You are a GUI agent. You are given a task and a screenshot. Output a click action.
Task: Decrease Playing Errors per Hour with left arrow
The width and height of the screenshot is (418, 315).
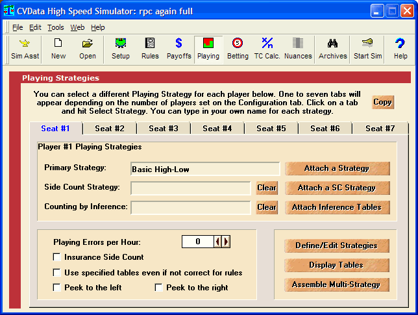coord(218,242)
